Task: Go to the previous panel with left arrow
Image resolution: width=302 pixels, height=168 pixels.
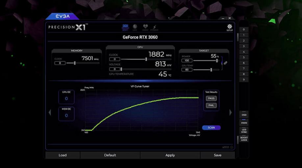Action: pos(50,113)
